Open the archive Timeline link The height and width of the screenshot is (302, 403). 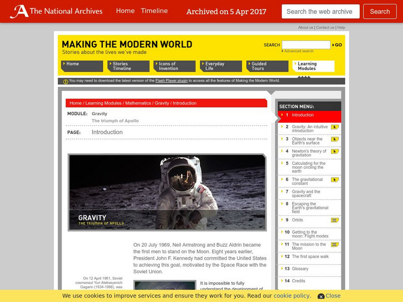[154, 11]
